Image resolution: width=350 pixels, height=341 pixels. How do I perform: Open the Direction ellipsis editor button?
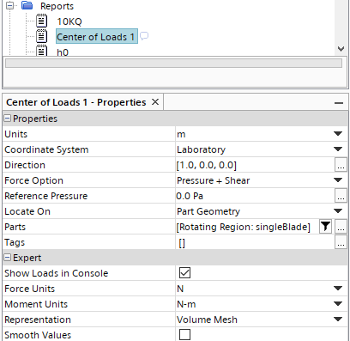pos(341,165)
